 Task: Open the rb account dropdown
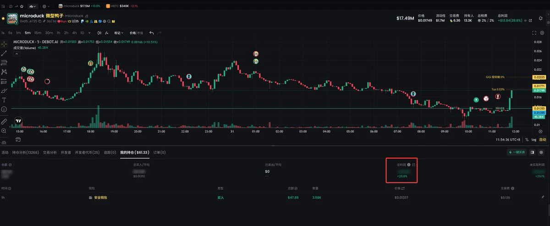tap(32, 6)
